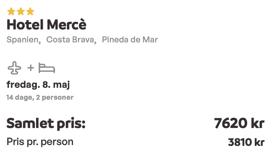The height and width of the screenshot is (154, 273).
Task: Select the Spanien country link
Action: coord(24,40)
